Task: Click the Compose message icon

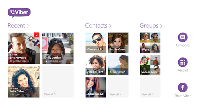Action: coord(182,37)
